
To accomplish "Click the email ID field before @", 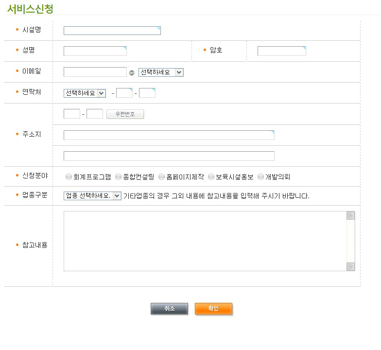I will coord(95,72).
